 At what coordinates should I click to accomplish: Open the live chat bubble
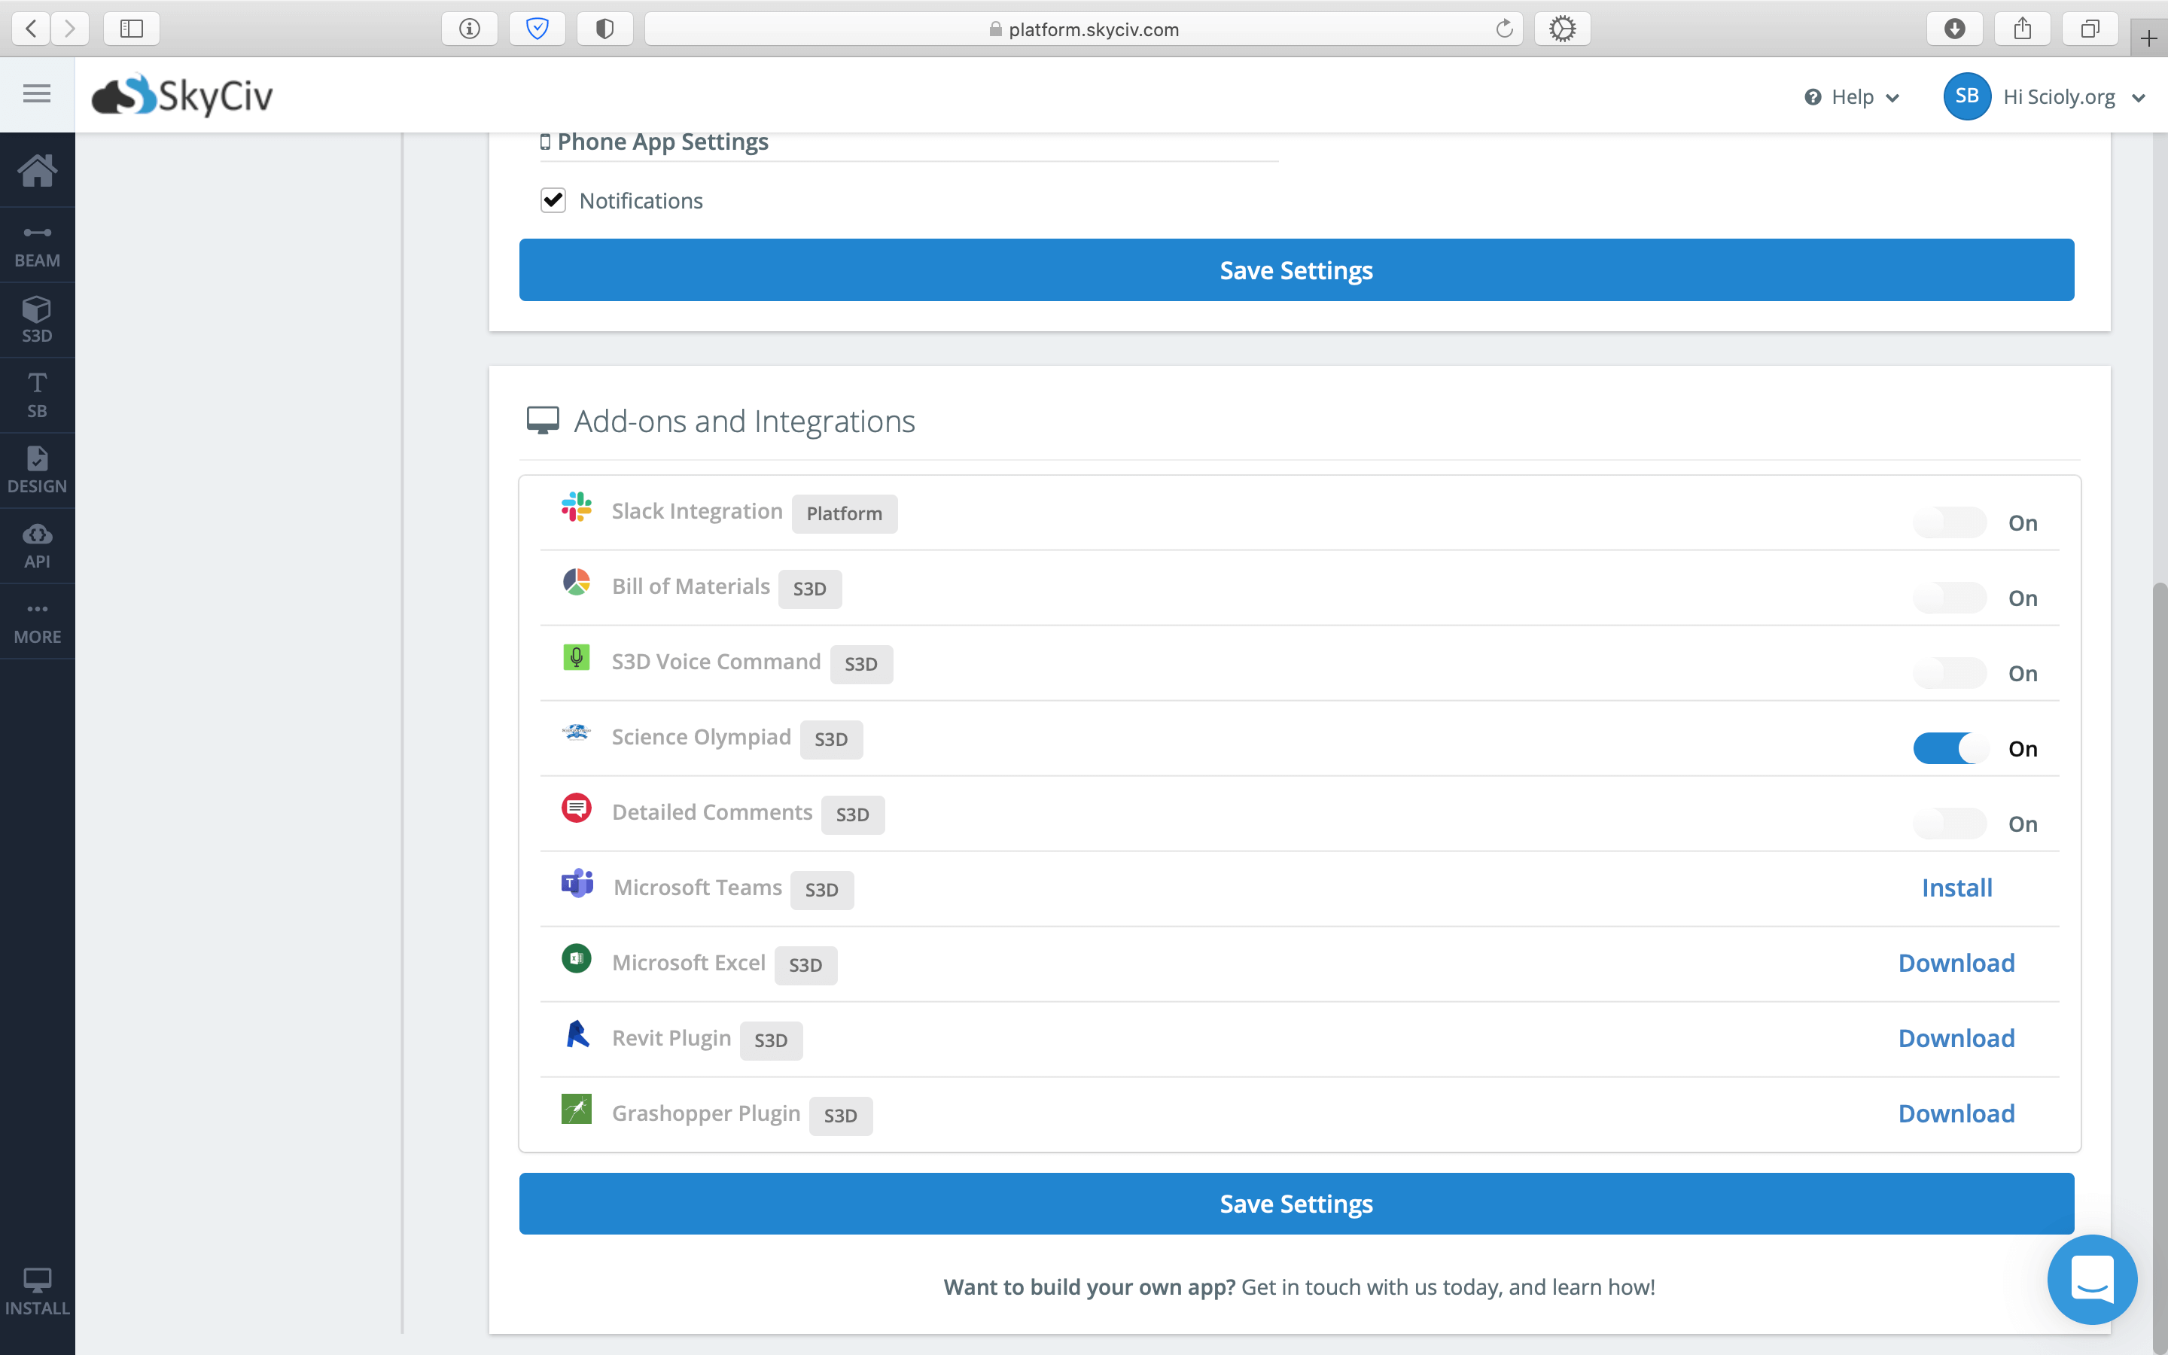(x=2091, y=1279)
